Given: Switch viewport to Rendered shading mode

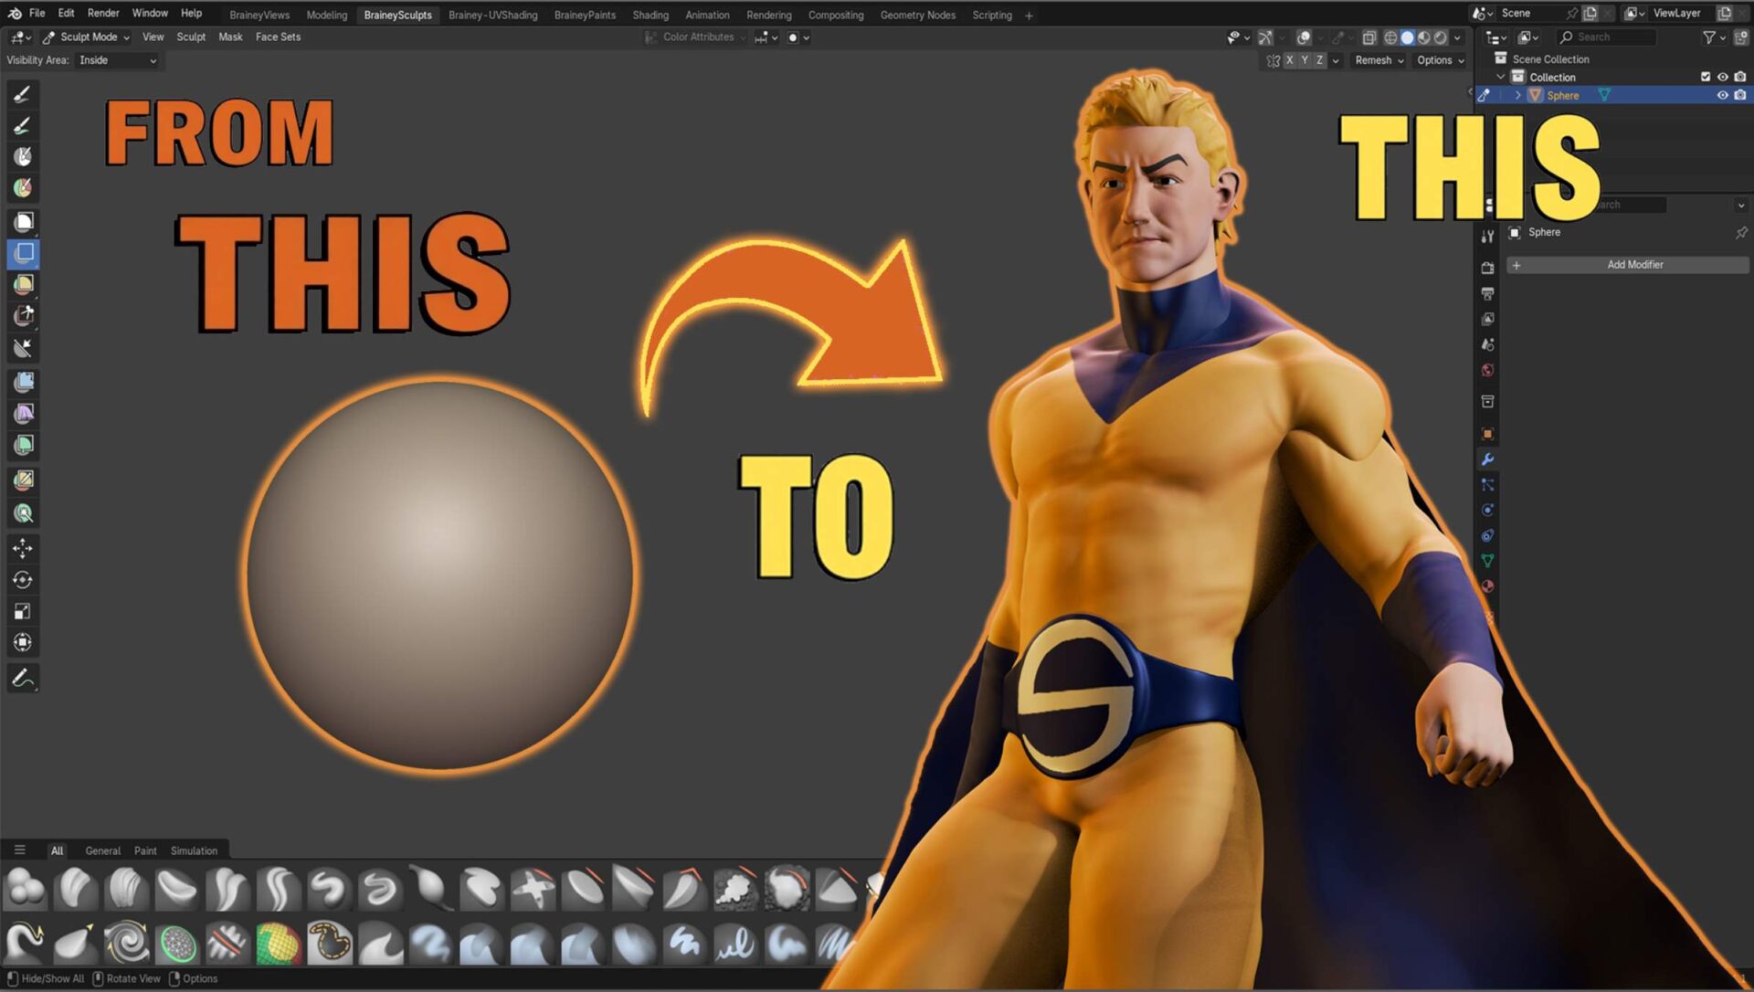Looking at the screenshot, I should pos(1438,37).
